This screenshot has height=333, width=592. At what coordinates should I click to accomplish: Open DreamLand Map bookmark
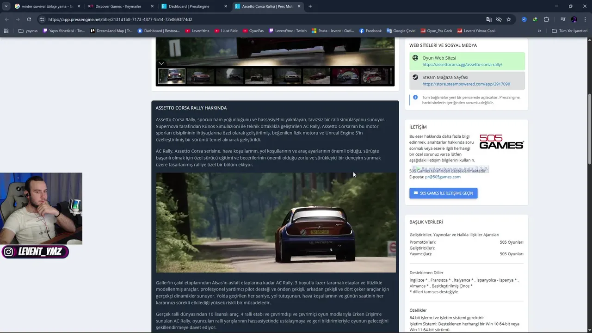tap(111, 31)
